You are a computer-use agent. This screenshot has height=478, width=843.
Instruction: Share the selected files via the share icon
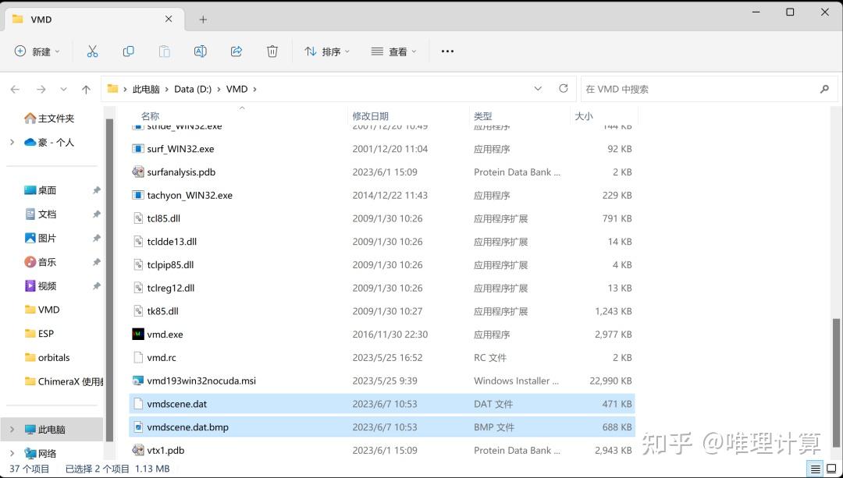tap(236, 51)
